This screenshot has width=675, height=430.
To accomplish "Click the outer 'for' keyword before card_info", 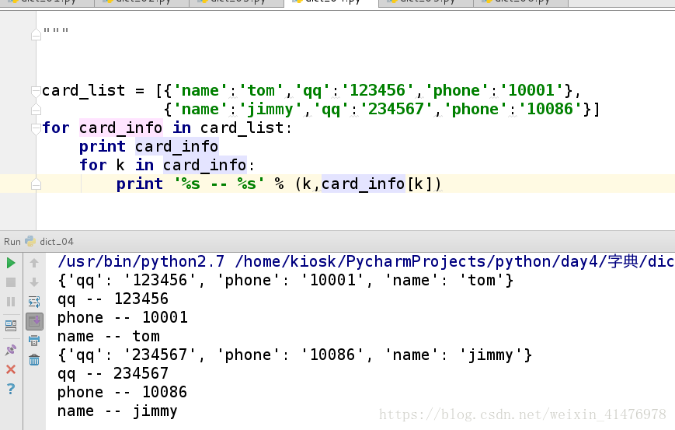I will pyautogui.click(x=56, y=128).
